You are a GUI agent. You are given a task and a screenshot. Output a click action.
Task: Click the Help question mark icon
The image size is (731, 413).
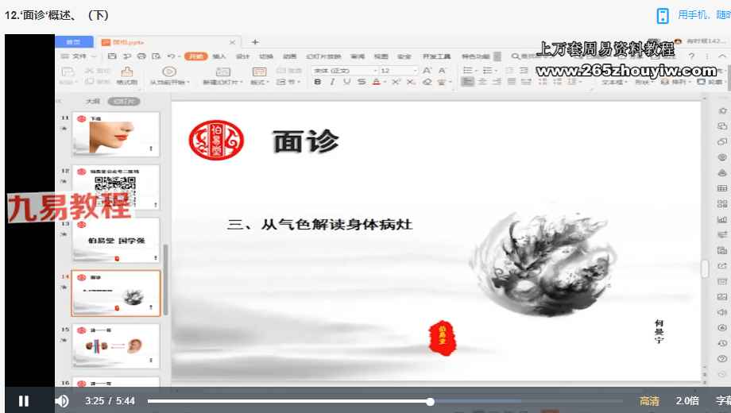tap(691, 56)
